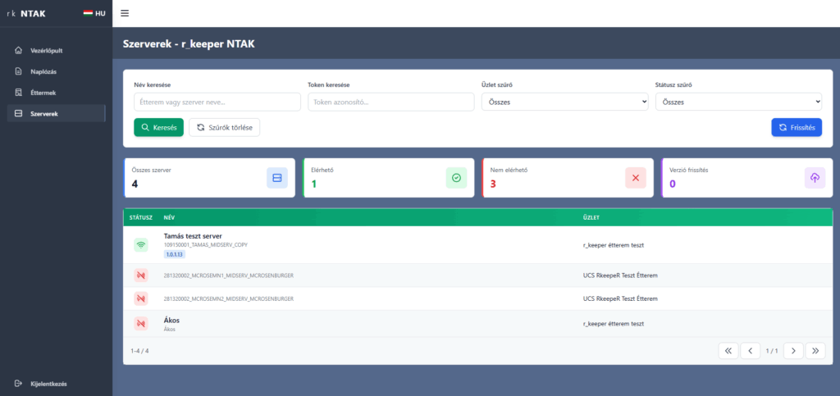Open the Üzlet szűrő dropdown
Image resolution: width=840 pixels, height=396 pixels.
(x=564, y=102)
